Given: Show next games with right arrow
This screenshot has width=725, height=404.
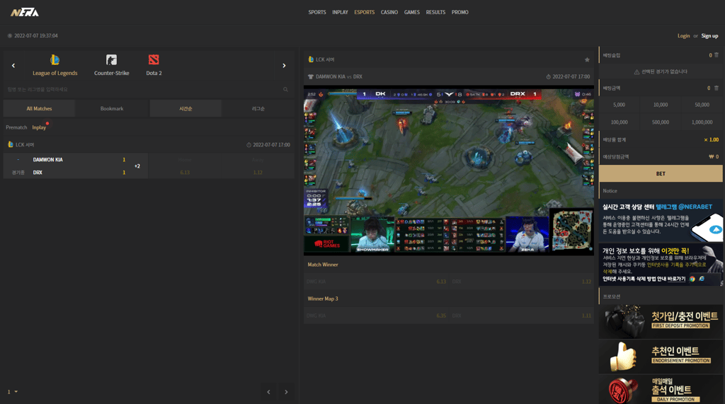Looking at the screenshot, I should coord(284,66).
